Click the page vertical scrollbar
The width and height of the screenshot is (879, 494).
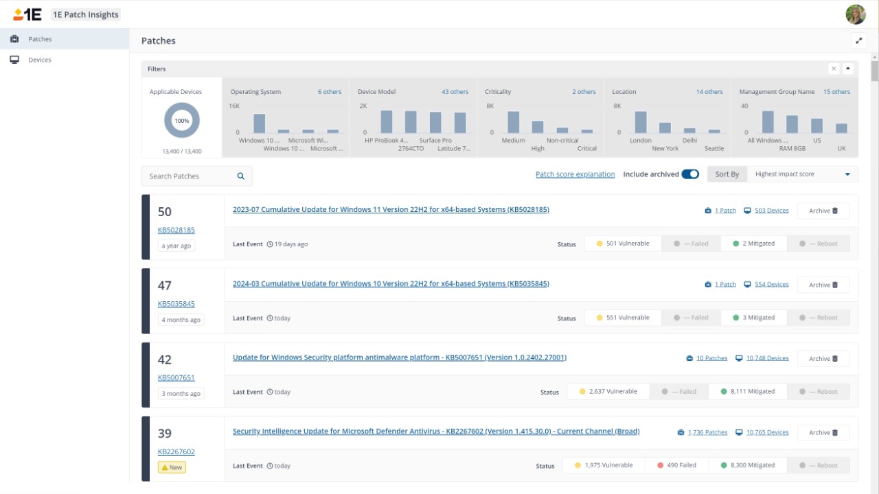[874, 71]
